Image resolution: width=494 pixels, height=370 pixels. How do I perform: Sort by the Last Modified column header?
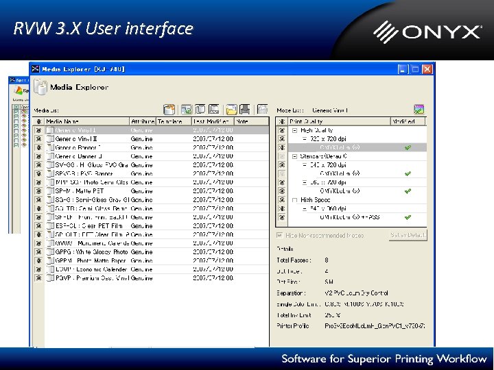(x=213, y=121)
